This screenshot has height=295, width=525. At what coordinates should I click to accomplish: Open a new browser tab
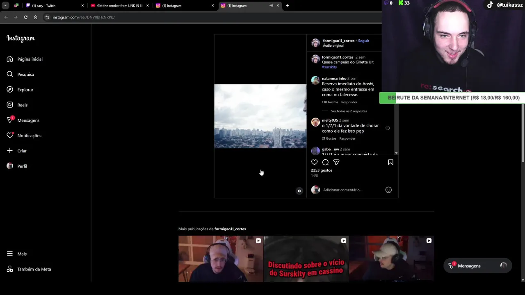tap(288, 6)
